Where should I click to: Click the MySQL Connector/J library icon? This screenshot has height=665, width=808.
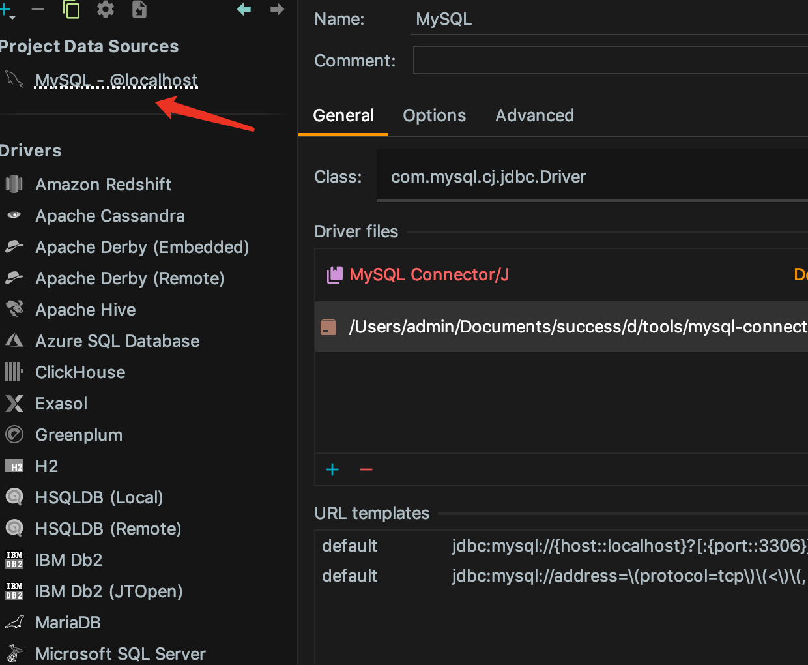coord(334,274)
